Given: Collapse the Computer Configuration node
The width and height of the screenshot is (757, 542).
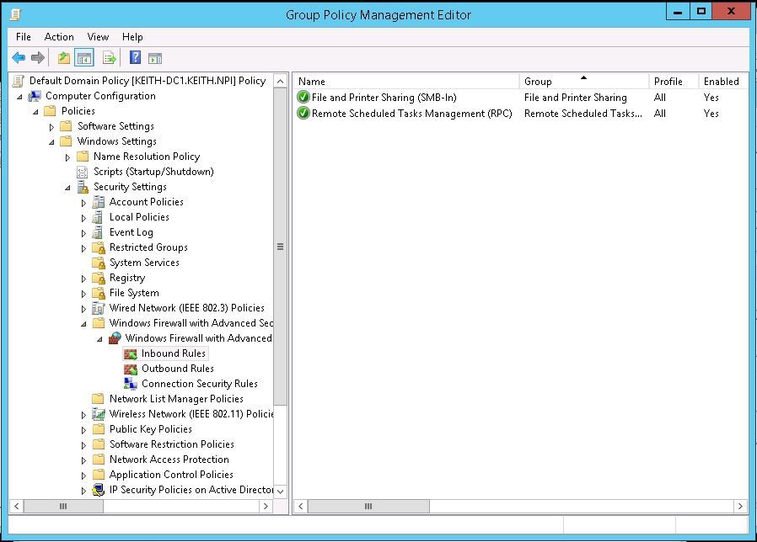Looking at the screenshot, I should point(19,97).
